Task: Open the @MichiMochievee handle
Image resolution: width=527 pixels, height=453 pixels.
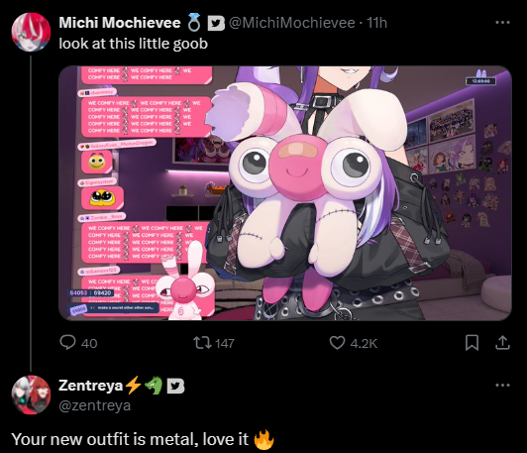Action: 291,23
